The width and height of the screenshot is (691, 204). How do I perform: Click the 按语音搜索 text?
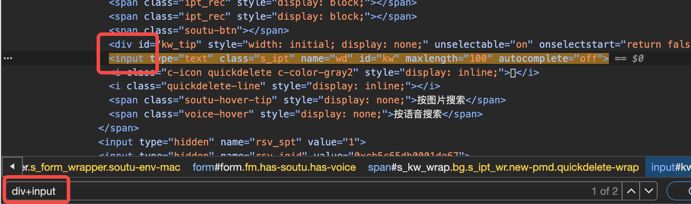point(417,114)
